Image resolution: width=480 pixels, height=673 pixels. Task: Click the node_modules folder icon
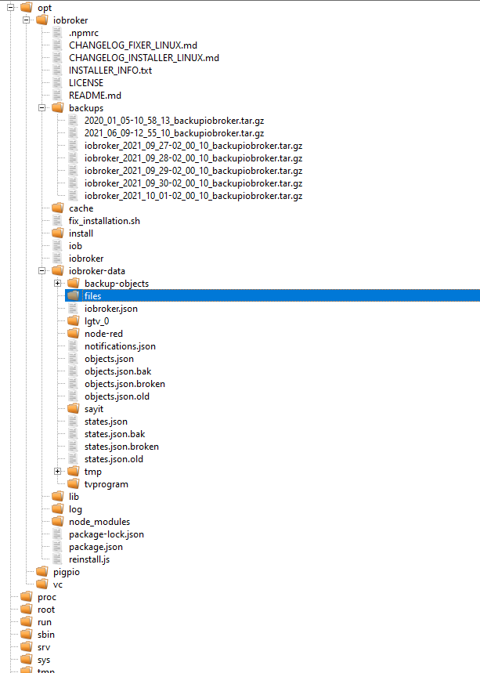(x=58, y=521)
